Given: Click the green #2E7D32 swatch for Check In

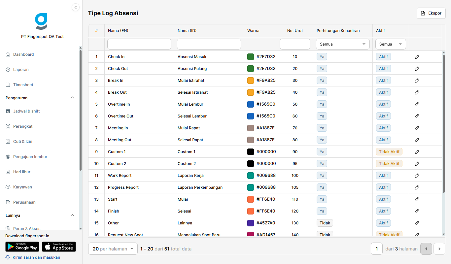Looking at the screenshot, I should [251, 57].
